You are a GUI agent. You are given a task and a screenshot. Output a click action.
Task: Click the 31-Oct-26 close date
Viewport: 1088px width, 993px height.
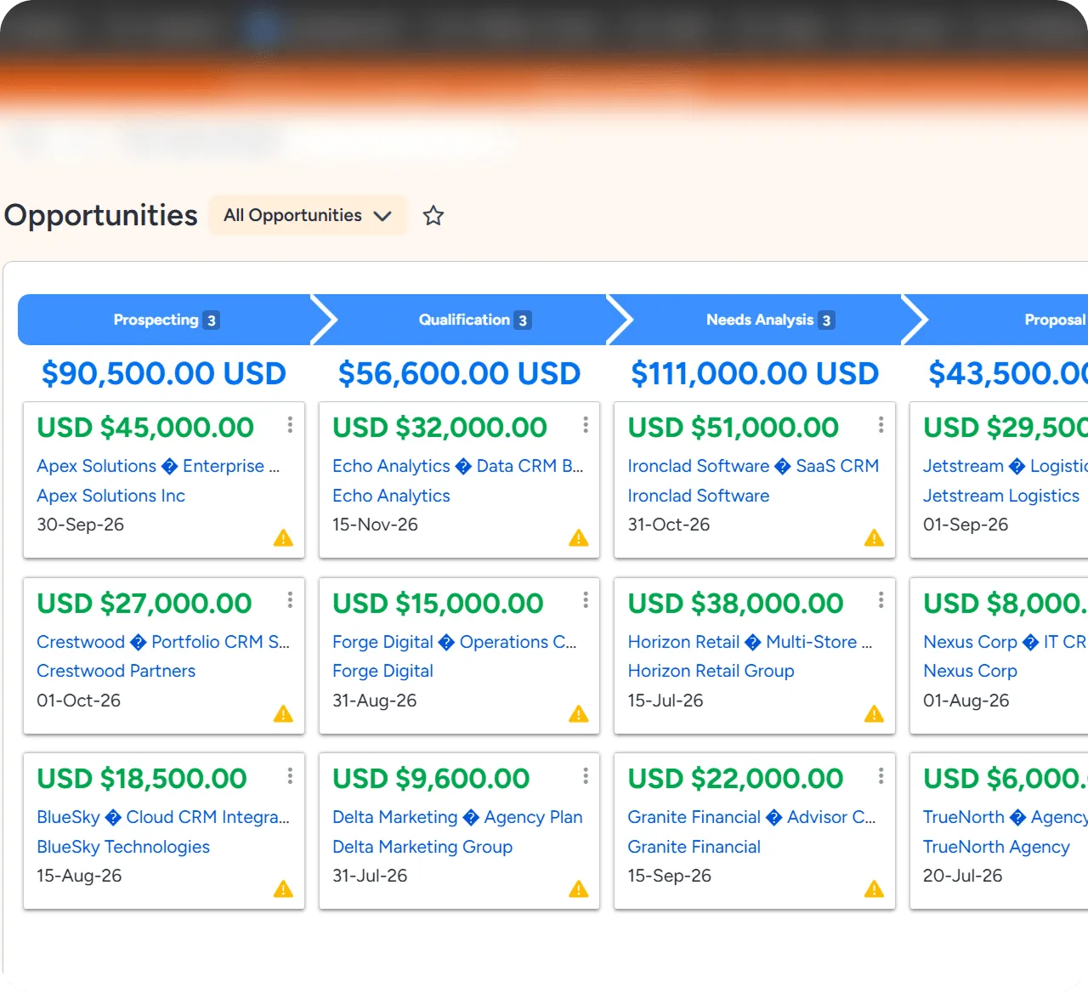[668, 525]
